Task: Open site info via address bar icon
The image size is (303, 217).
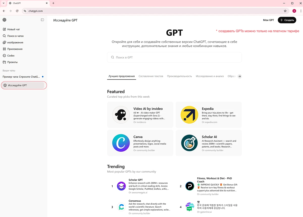Action: coord(25,11)
